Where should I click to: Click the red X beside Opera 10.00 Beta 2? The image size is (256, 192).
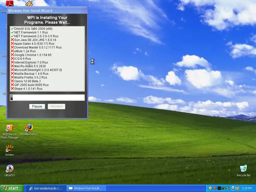click(12, 81)
